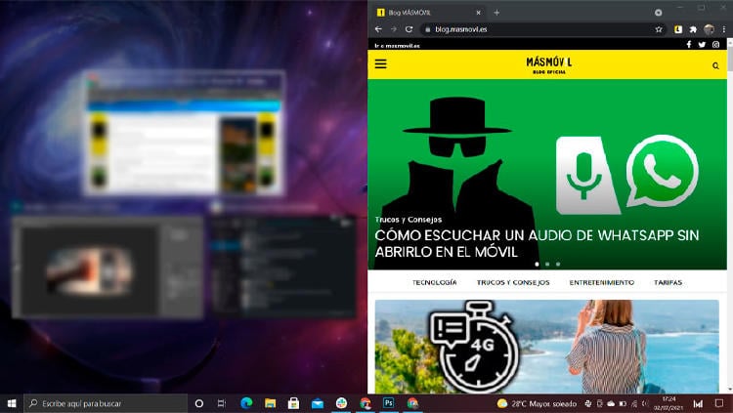Open the WhatsApp audio article headline
Screen dimensions: 733x413
pyautogui.click(x=537, y=243)
